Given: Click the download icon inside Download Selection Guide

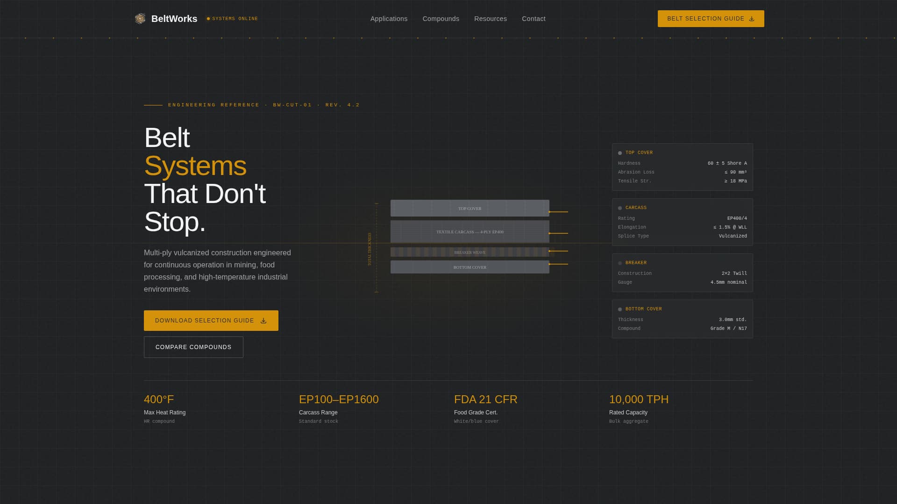Looking at the screenshot, I should [263, 320].
